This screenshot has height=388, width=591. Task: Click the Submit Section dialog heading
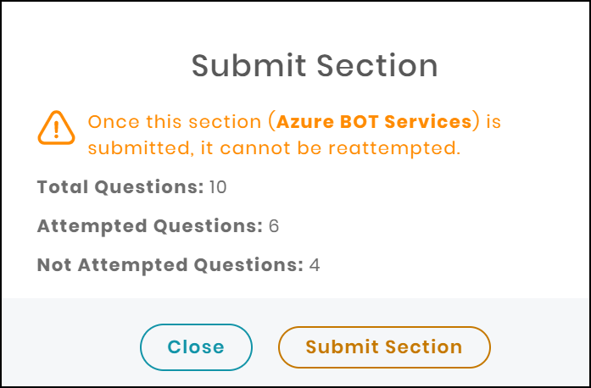(x=315, y=66)
